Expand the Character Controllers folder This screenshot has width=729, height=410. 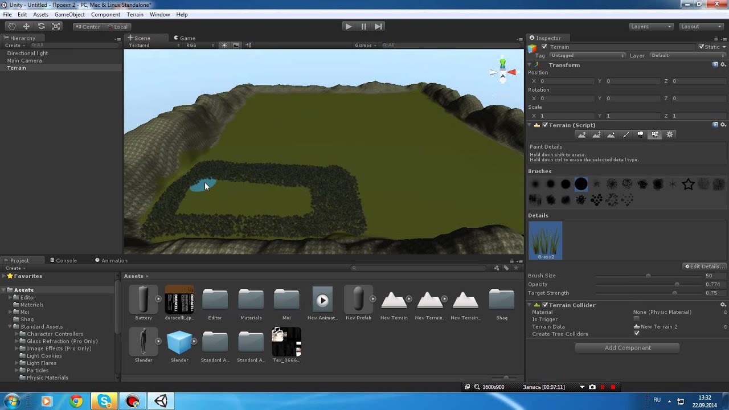tap(17, 334)
